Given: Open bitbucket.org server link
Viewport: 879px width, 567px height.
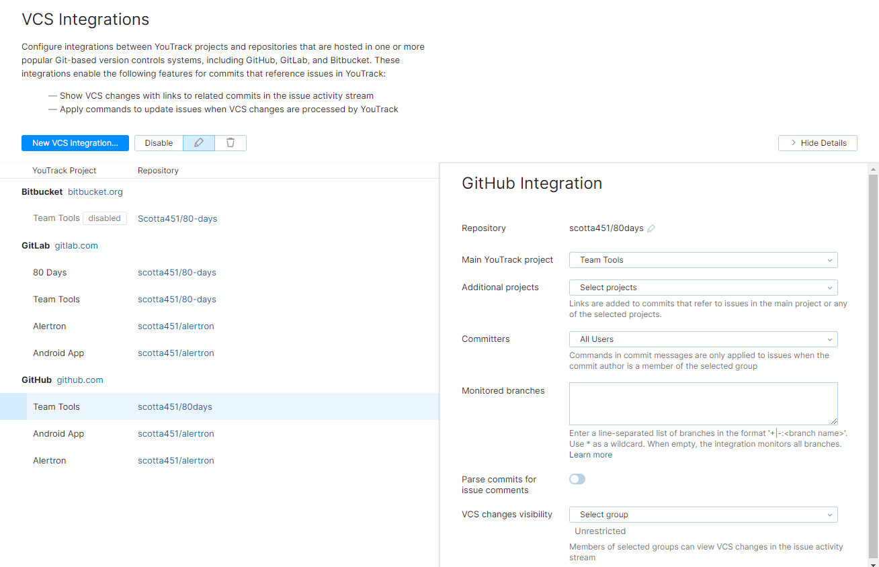Looking at the screenshot, I should [x=95, y=192].
